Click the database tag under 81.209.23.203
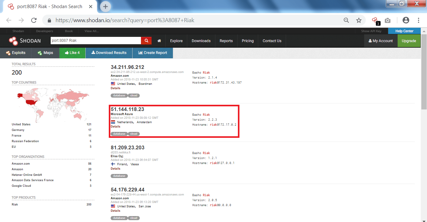427x222 pixels. pyautogui.click(x=119, y=176)
